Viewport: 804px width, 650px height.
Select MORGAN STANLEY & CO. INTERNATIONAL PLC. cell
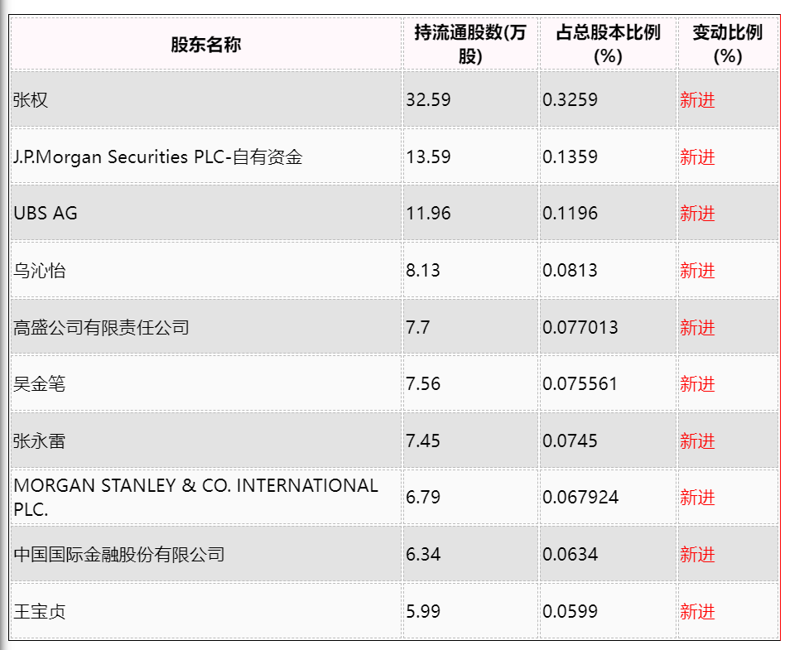(x=196, y=498)
